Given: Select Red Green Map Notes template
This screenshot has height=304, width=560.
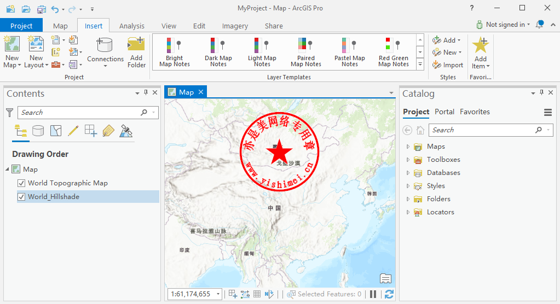Looking at the screenshot, I should tap(393, 52).
